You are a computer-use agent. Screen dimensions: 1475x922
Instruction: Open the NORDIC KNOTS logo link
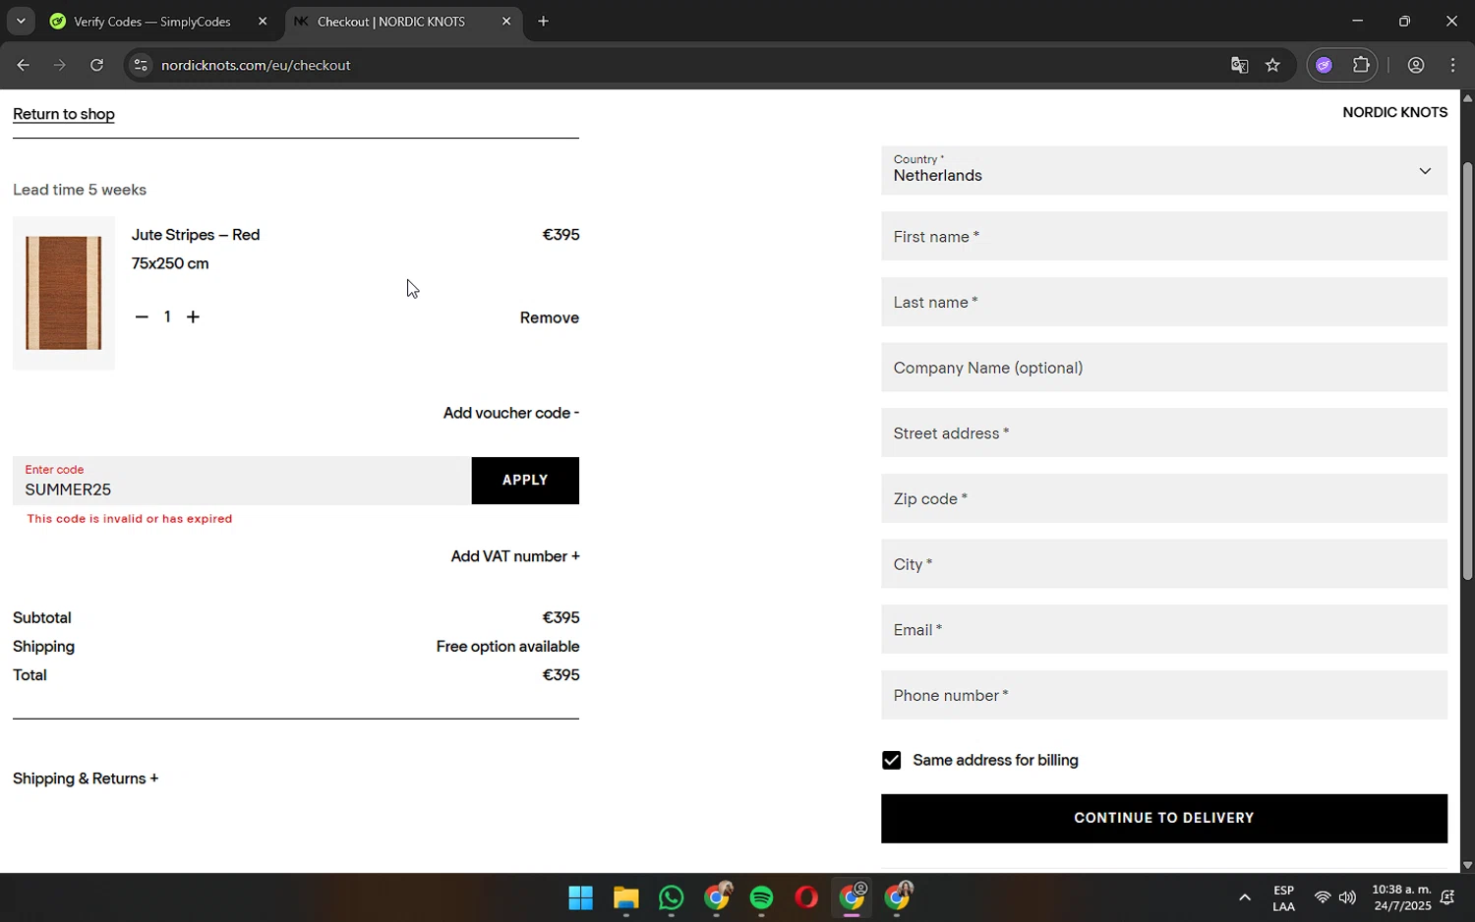tap(1394, 112)
